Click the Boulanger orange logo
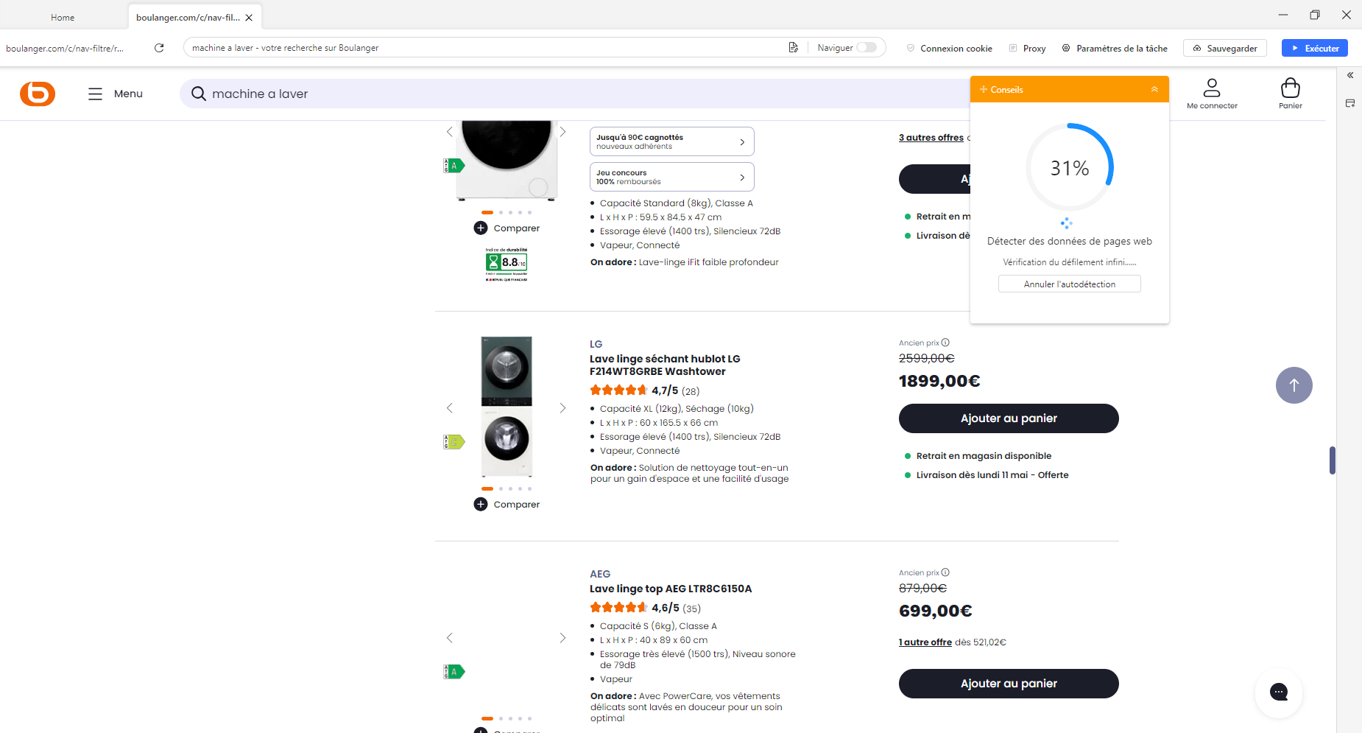The image size is (1362, 733). [38, 94]
